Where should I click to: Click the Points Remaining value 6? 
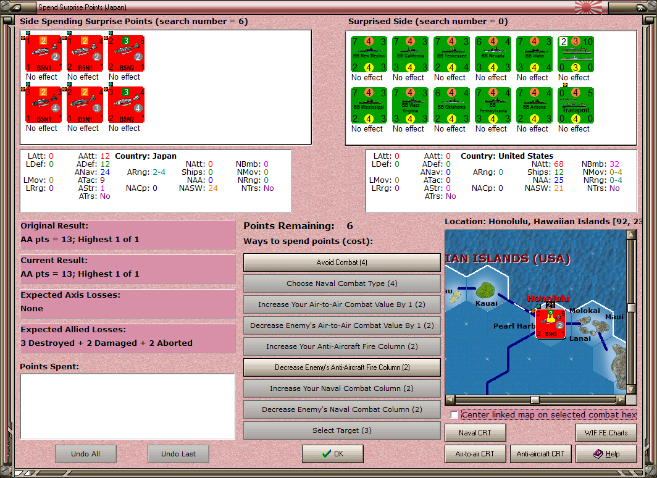(350, 226)
